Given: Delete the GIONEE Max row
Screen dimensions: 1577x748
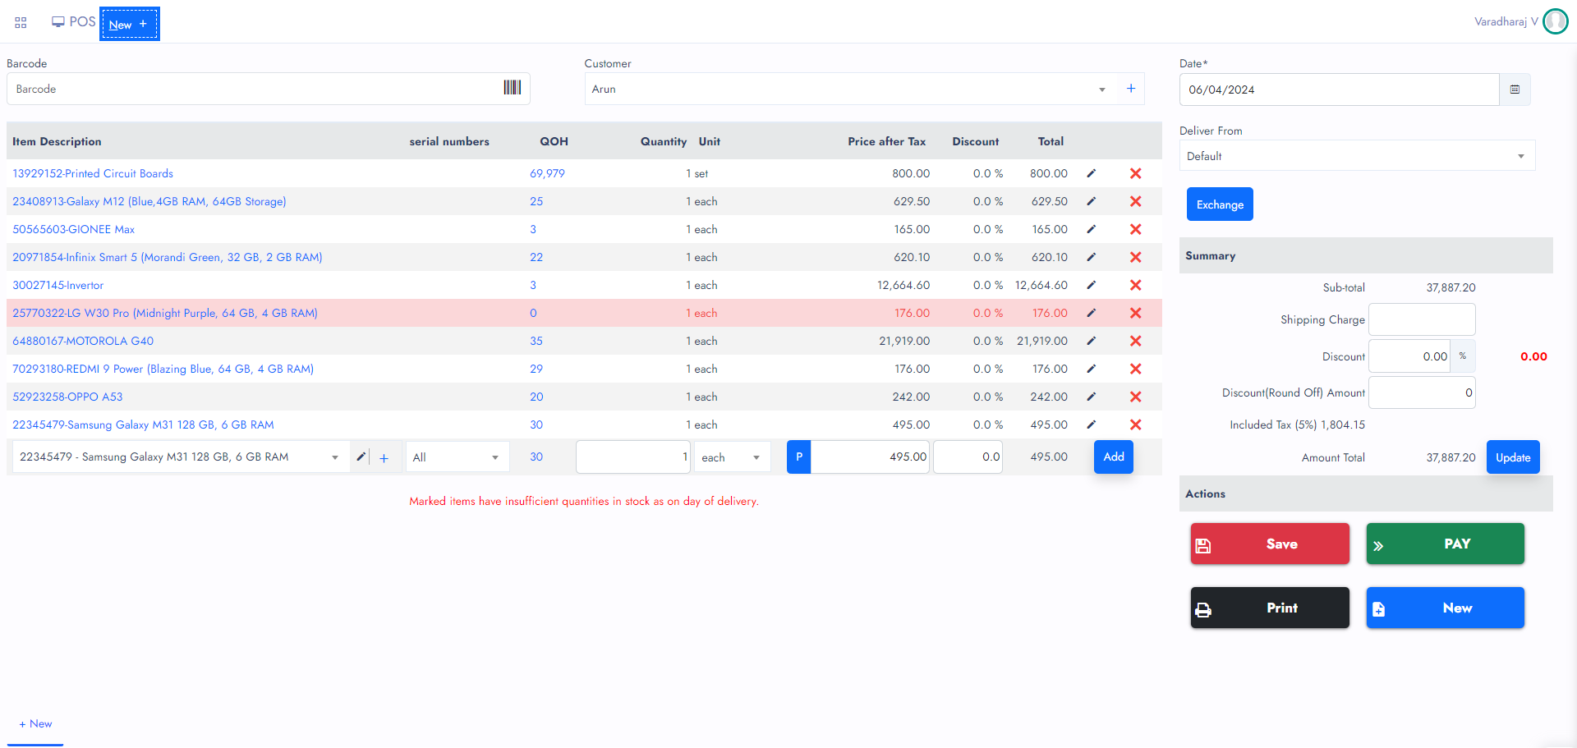Looking at the screenshot, I should 1135,229.
